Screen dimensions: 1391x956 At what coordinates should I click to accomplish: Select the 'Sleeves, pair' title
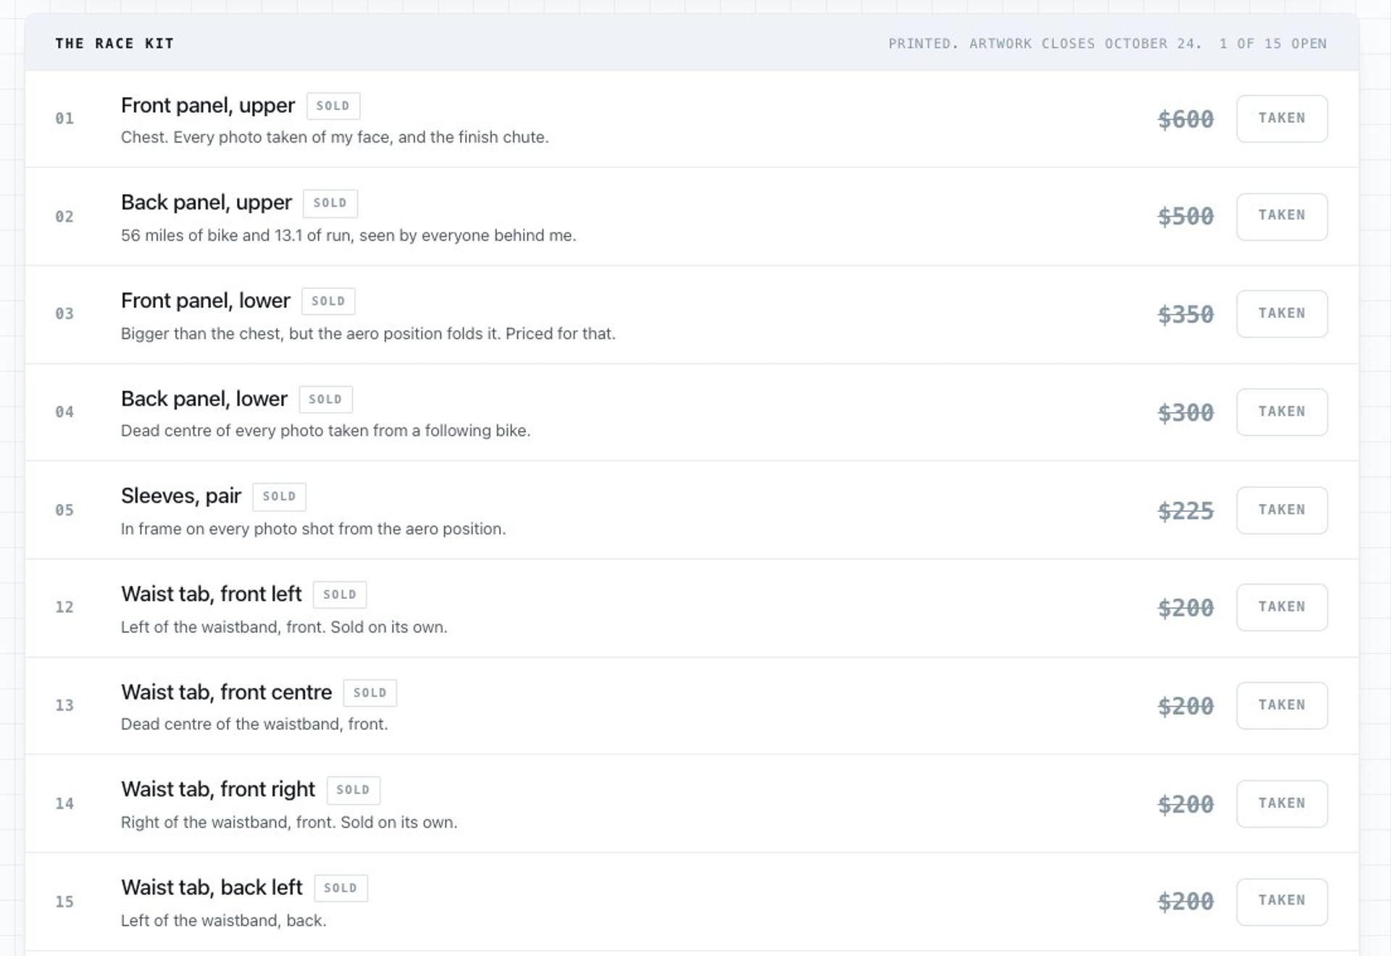(181, 496)
